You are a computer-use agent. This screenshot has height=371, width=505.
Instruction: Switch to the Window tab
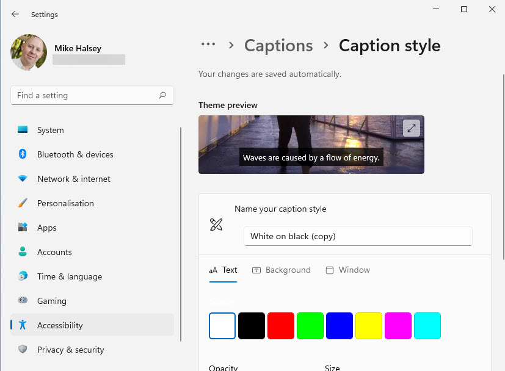point(348,270)
